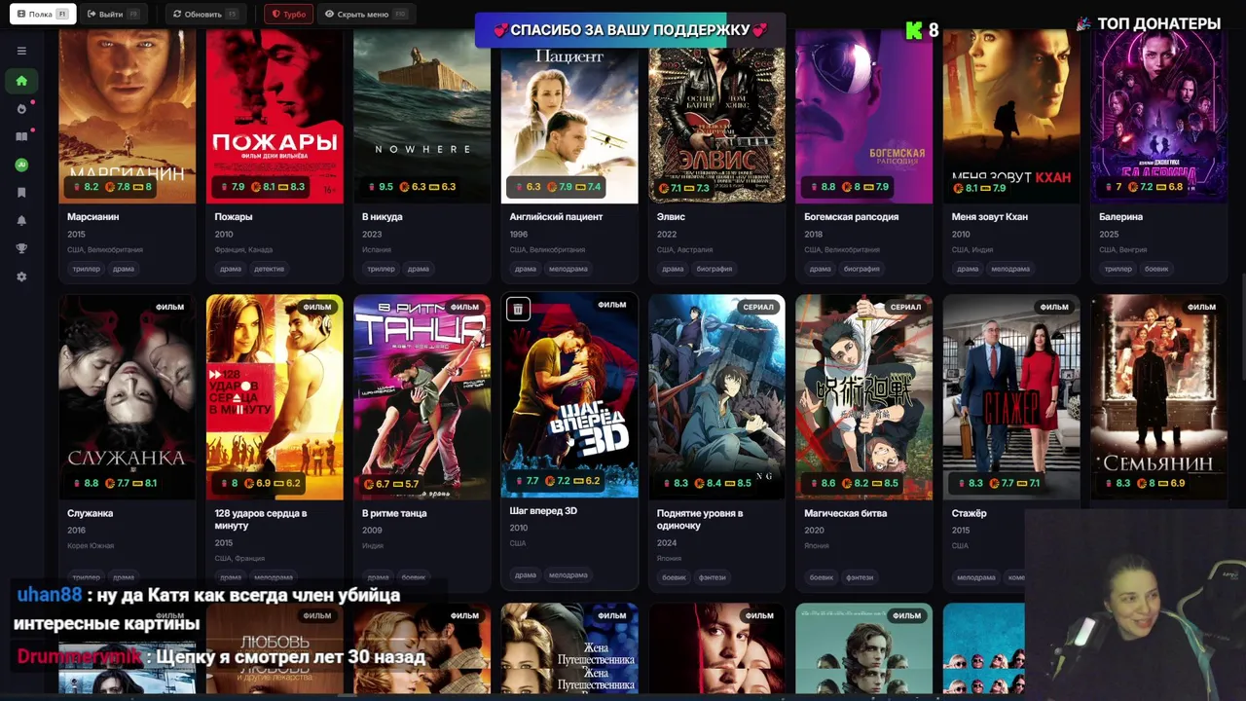Open the Магическая битва poster

(864, 396)
